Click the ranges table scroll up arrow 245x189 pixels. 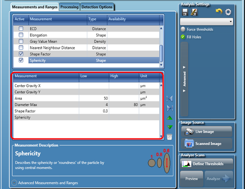pyautogui.click(x=161, y=85)
